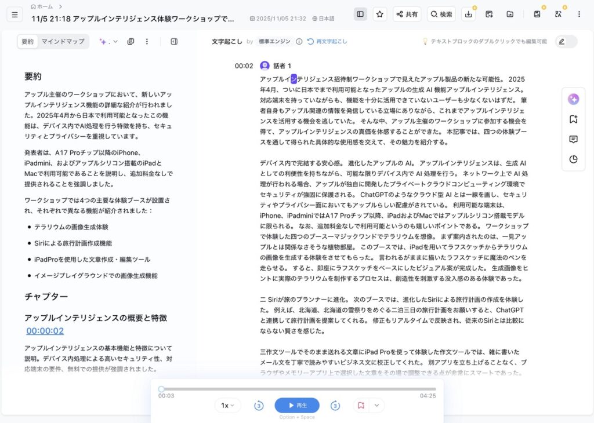Toggle the left sidebar panel
This screenshot has width=594, height=423.
[360, 13]
